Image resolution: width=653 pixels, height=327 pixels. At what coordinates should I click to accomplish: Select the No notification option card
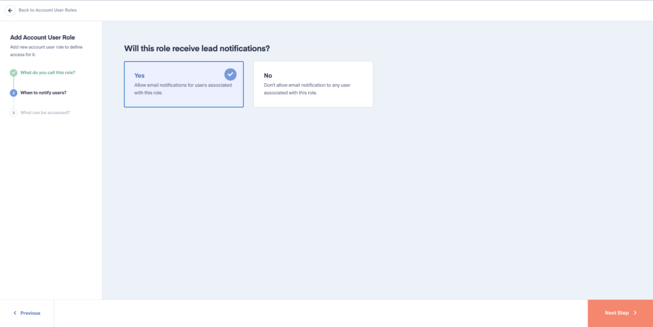tap(313, 84)
